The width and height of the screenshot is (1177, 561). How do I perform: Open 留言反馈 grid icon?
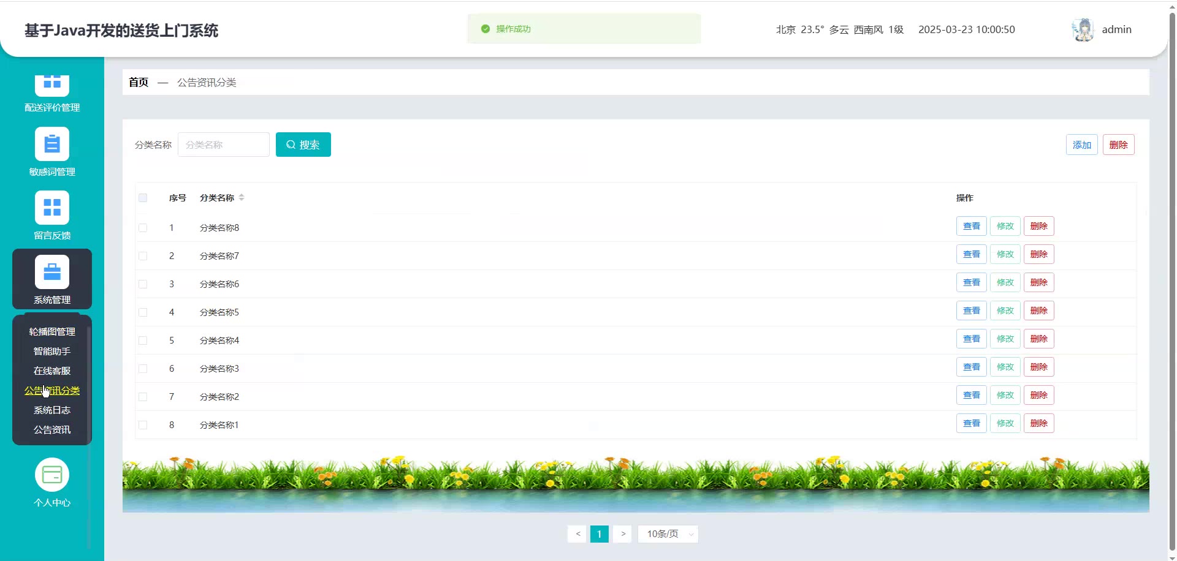point(52,208)
